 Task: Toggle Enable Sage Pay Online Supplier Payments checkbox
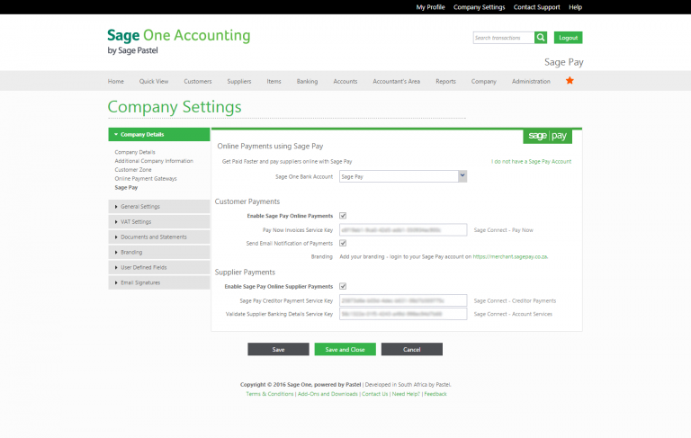pyautogui.click(x=343, y=286)
